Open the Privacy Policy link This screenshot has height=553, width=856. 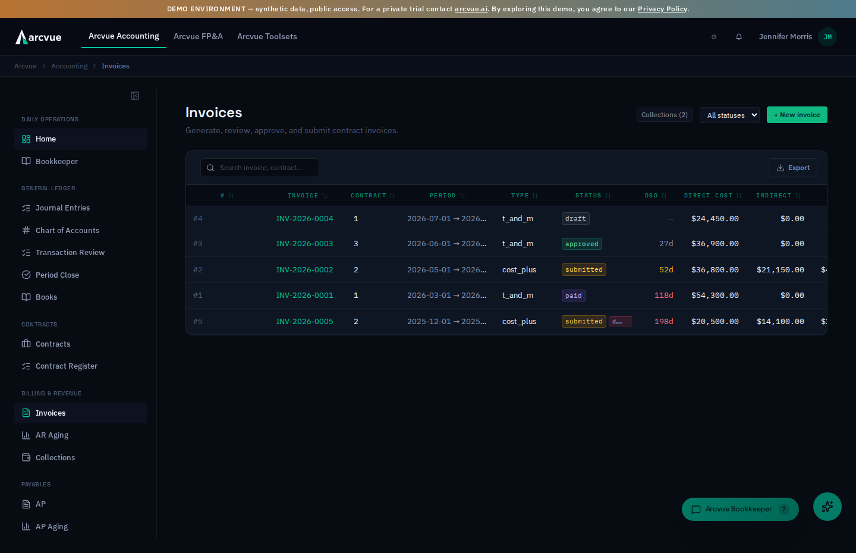click(662, 9)
